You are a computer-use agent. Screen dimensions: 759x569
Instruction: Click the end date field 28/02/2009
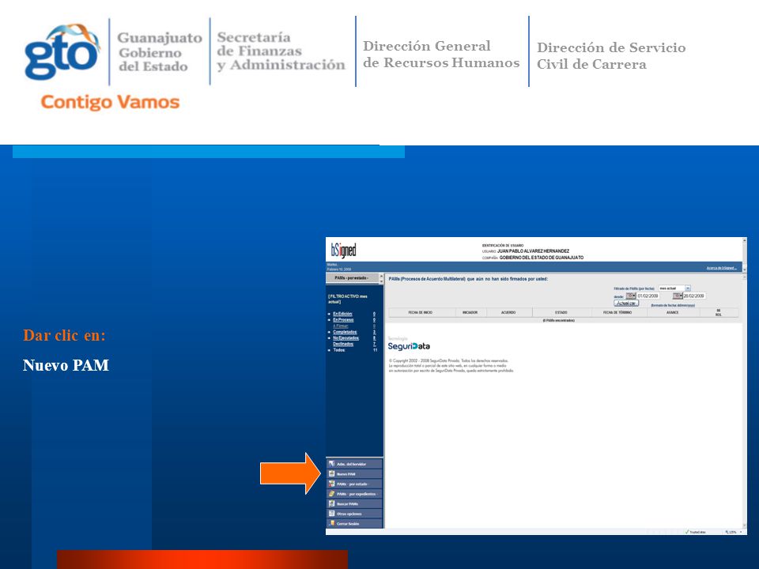693,296
